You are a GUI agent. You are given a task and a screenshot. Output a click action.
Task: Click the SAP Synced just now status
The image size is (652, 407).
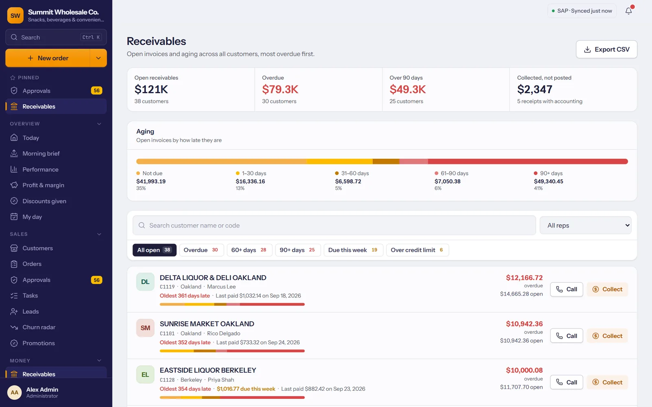click(582, 11)
